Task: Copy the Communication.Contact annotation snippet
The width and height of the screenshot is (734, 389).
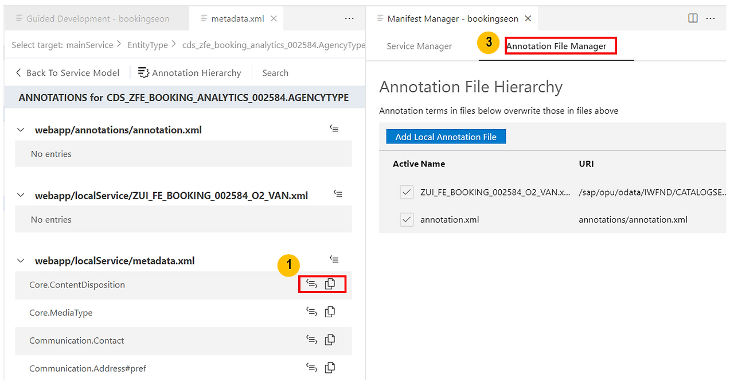Action: [x=330, y=339]
